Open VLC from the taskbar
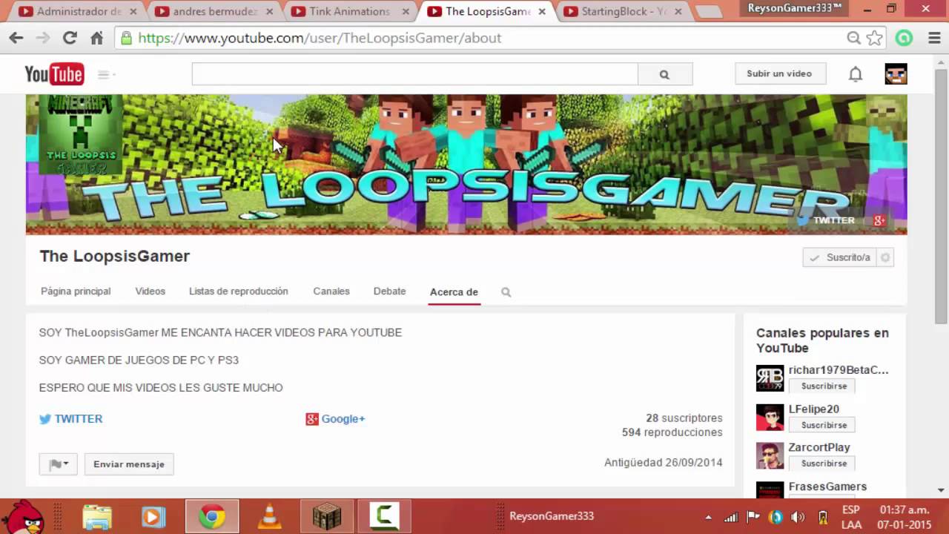Viewport: 949px width, 534px height. point(269,516)
